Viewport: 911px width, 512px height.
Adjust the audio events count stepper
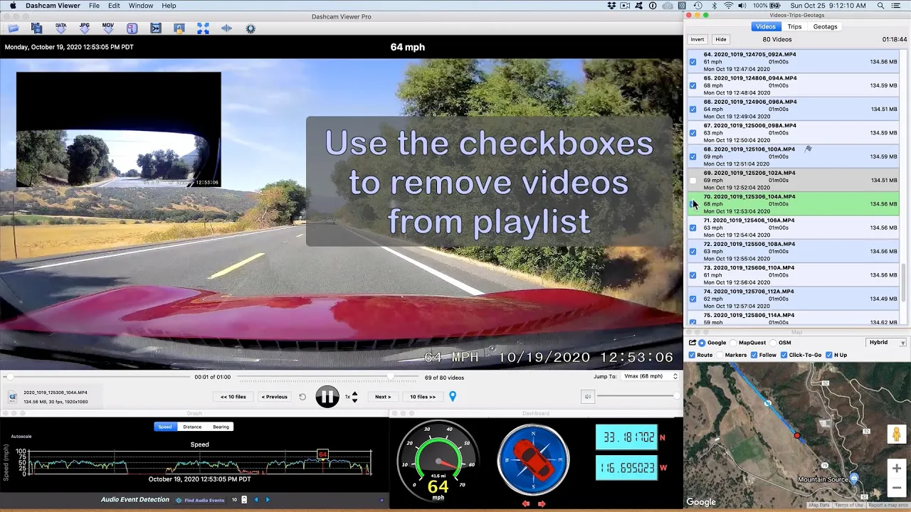tap(244, 500)
